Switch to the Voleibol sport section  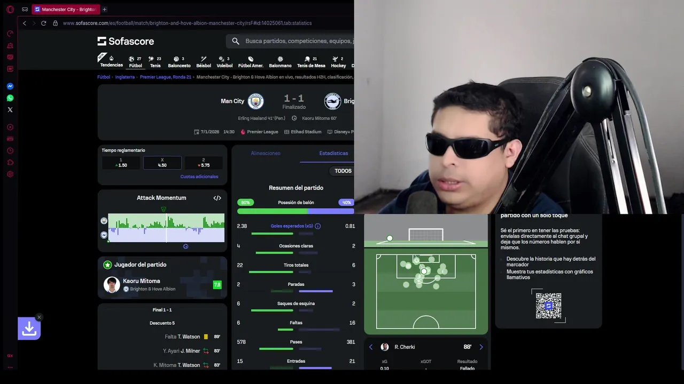[224, 62]
